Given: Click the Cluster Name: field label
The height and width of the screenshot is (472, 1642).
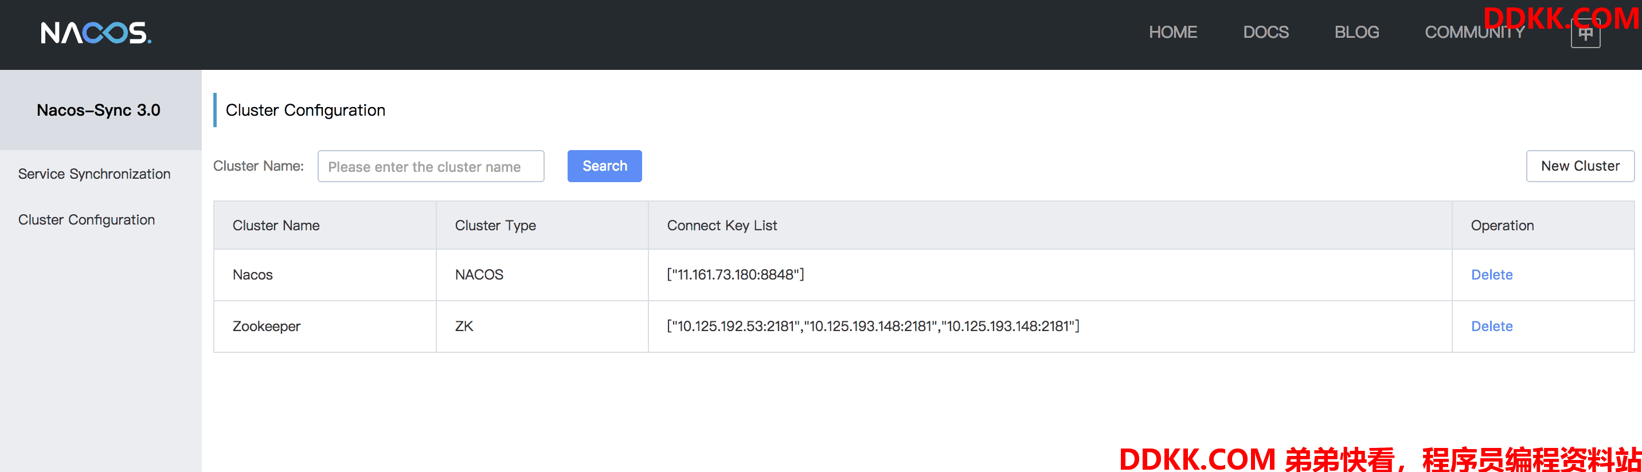Looking at the screenshot, I should [258, 166].
